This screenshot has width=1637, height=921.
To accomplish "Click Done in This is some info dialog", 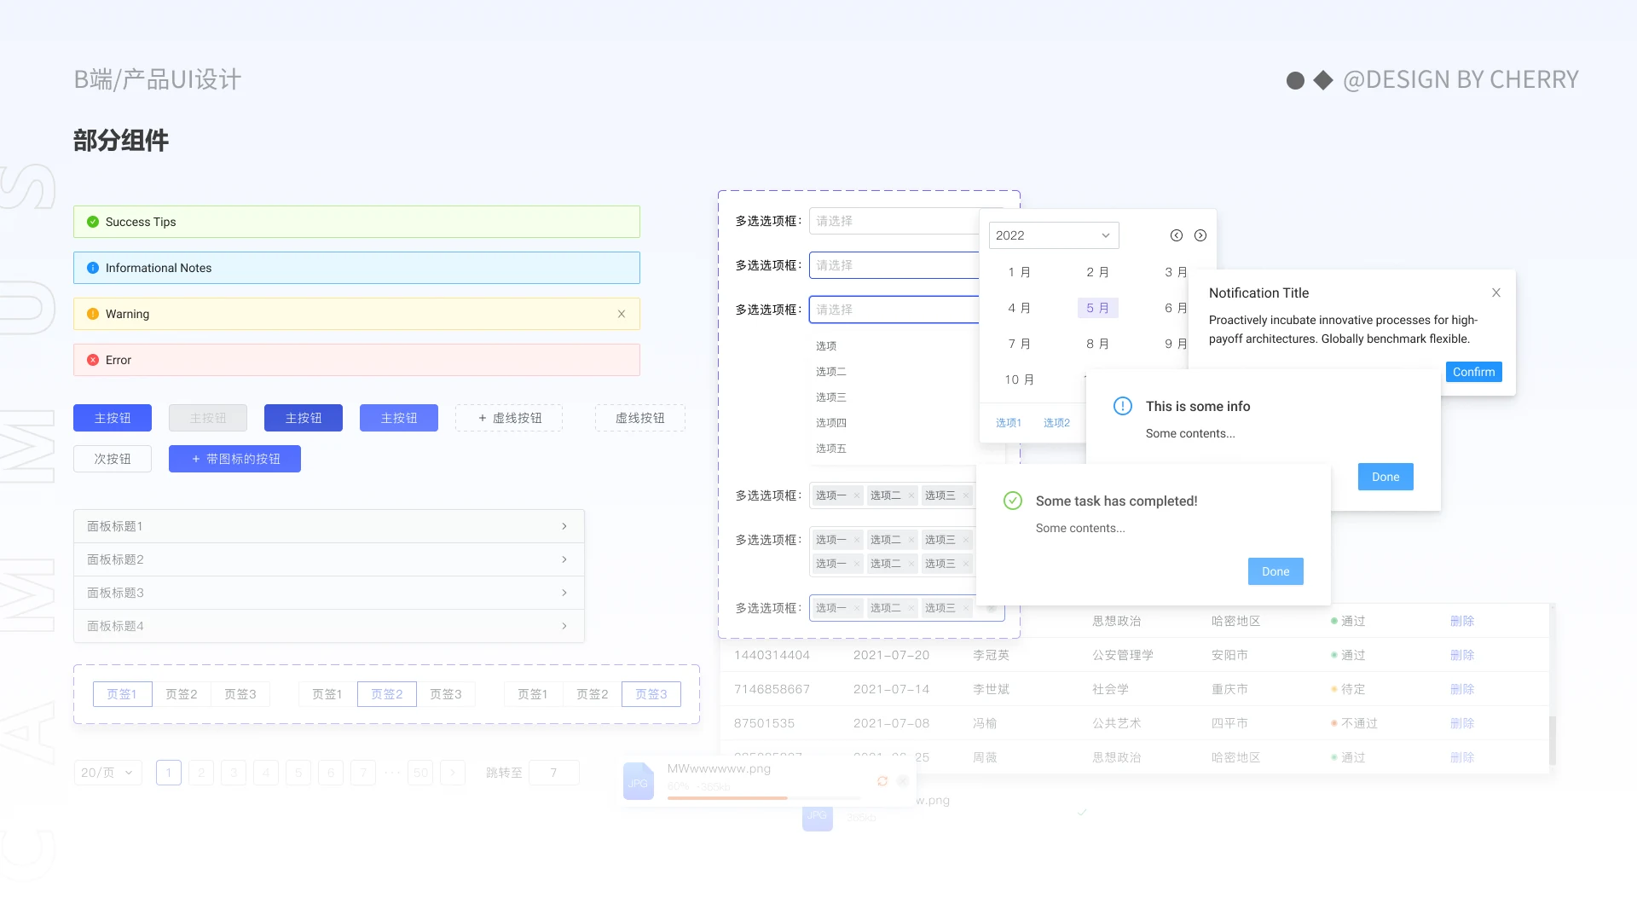I will pos(1385,477).
